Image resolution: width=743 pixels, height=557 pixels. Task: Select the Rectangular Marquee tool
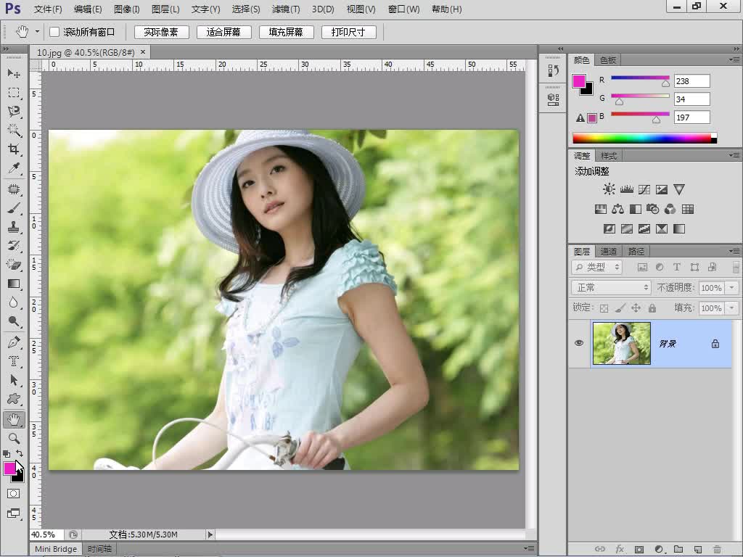(14, 93)
